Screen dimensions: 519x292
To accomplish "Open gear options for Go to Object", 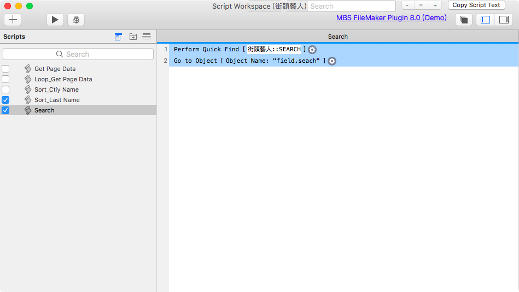I will (x=331, y=61).
